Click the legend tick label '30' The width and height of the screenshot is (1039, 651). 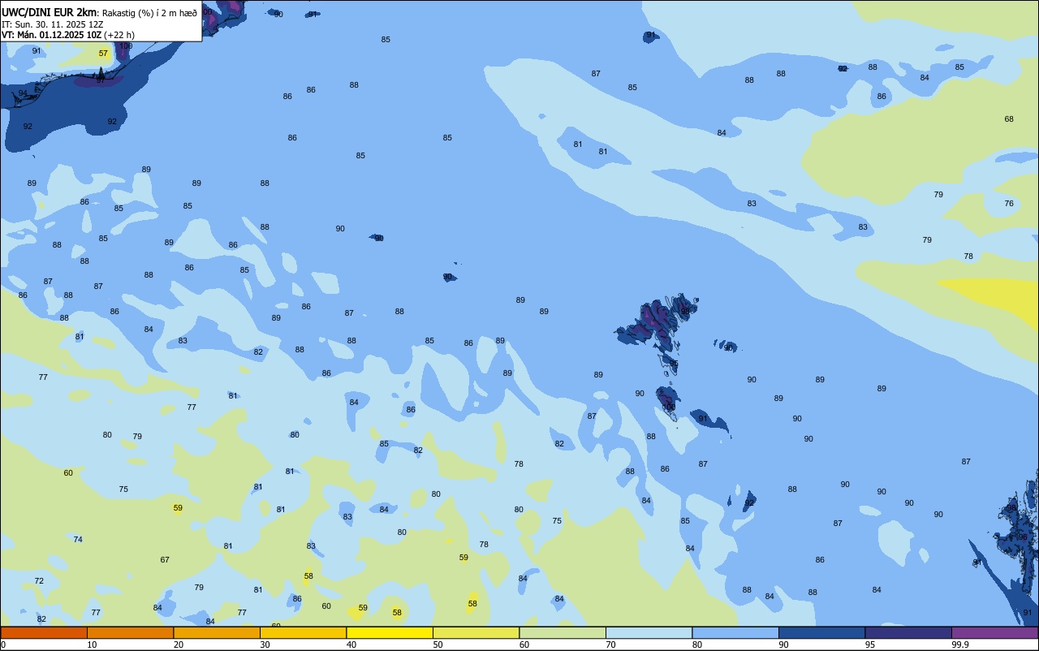coord(265,645)
